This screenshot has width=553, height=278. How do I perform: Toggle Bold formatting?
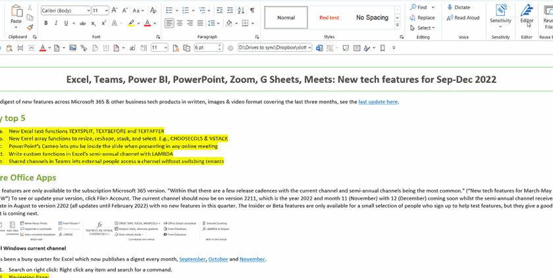[x=46, y=23]
